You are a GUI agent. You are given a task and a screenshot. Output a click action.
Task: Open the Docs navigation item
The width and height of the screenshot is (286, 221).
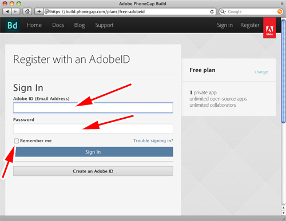pyautogui.click(x=58, y=25)
